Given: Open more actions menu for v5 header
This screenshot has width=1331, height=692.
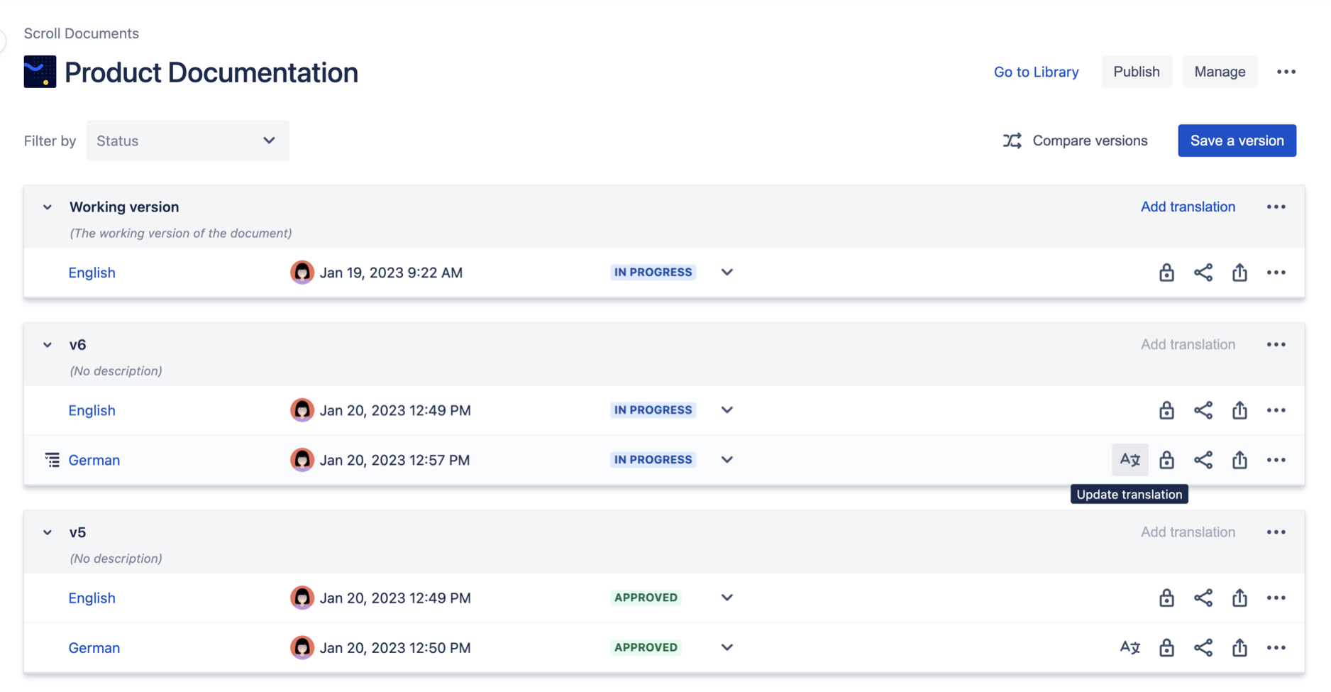Looking at the screenshot, I should pos(1276,532).
